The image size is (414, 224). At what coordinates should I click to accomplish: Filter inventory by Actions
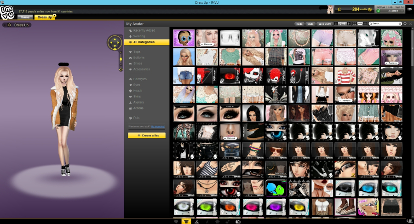coord(138,108)
